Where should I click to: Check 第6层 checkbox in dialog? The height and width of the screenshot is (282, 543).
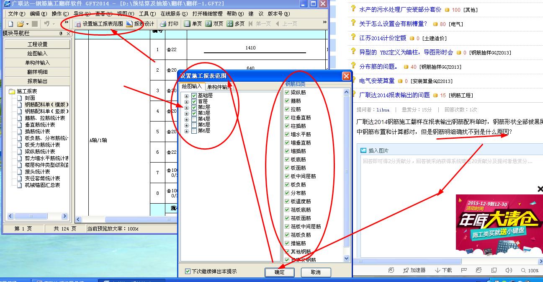click(x=194, y=131)
